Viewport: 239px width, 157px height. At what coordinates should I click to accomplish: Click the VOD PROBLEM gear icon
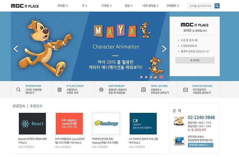101,90
